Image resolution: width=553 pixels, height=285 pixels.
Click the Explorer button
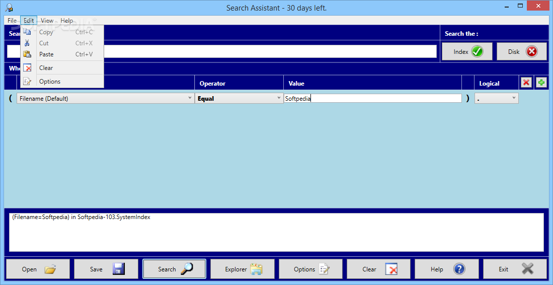coord(243,269)
